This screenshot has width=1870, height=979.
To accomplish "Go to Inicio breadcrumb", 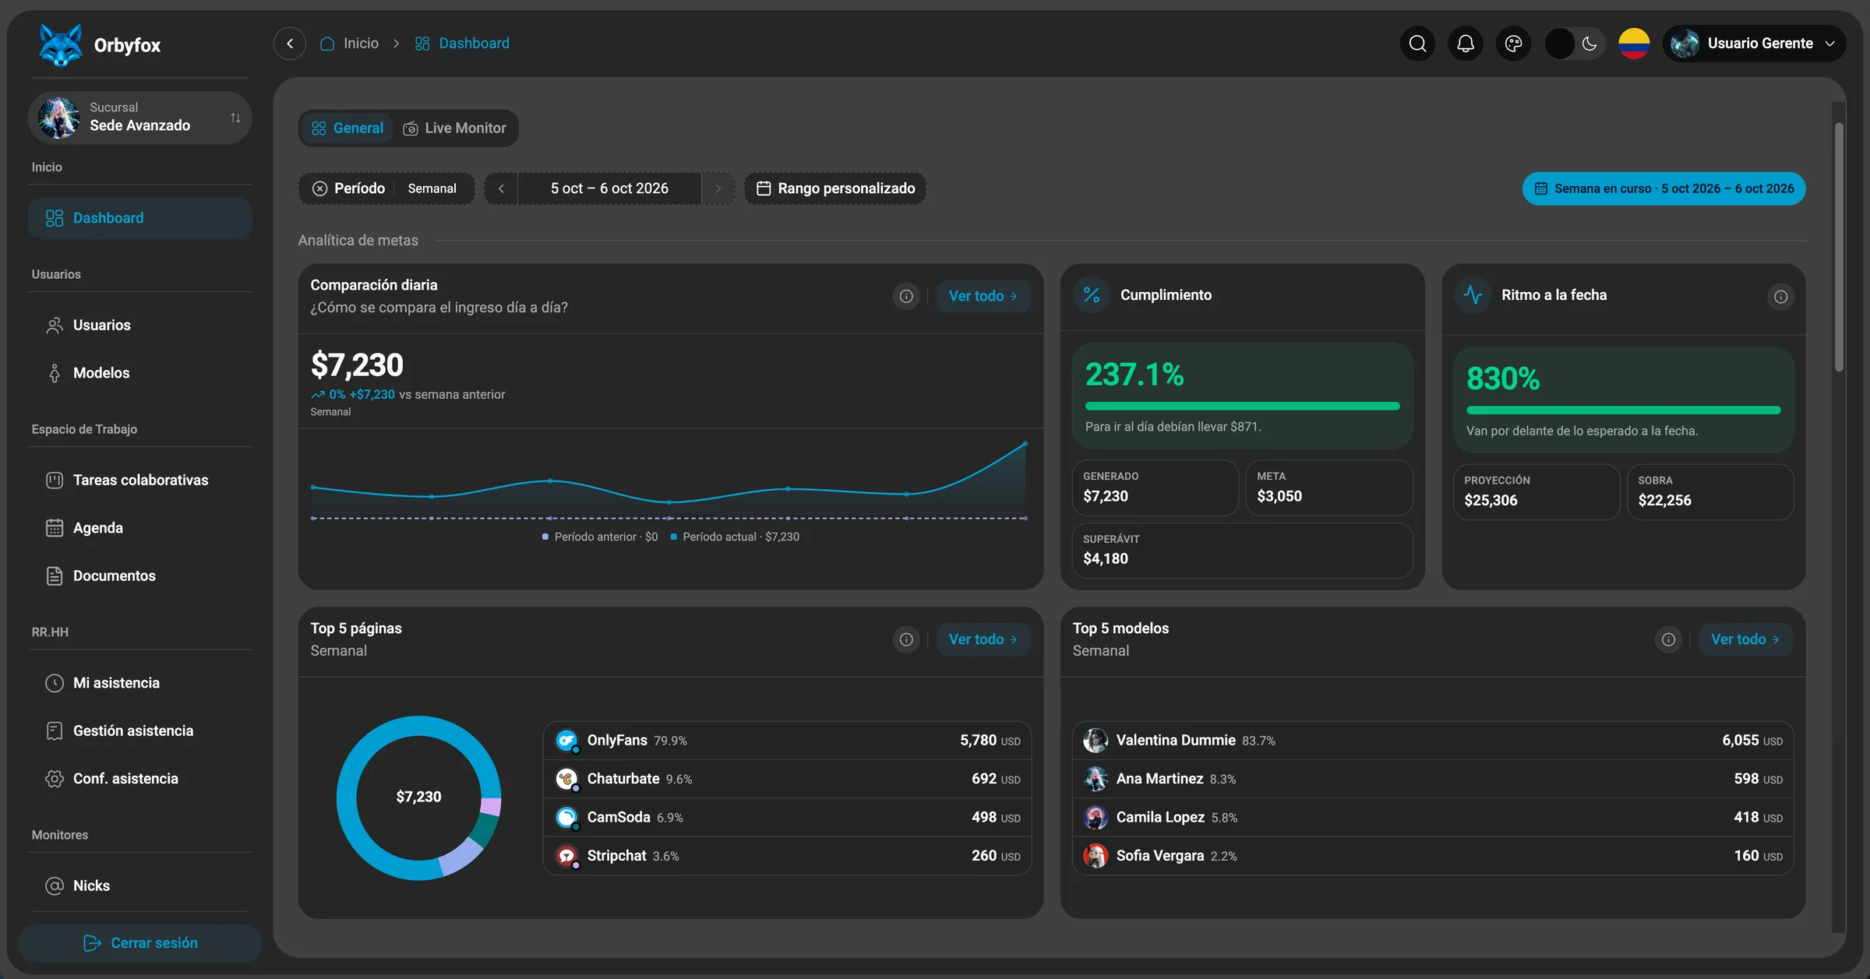I will click(x=349, y=44).
